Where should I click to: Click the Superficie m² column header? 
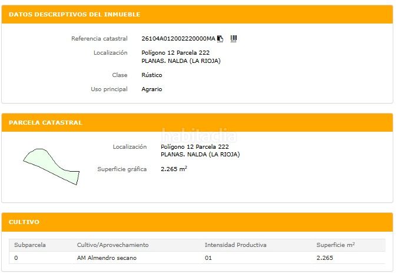point(335,245)
